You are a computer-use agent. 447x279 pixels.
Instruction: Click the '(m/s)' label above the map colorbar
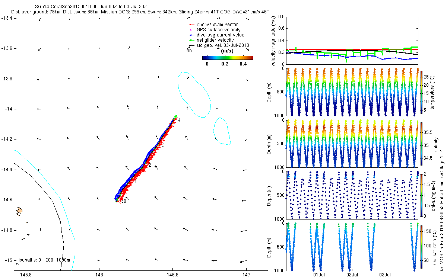[227, 51]
